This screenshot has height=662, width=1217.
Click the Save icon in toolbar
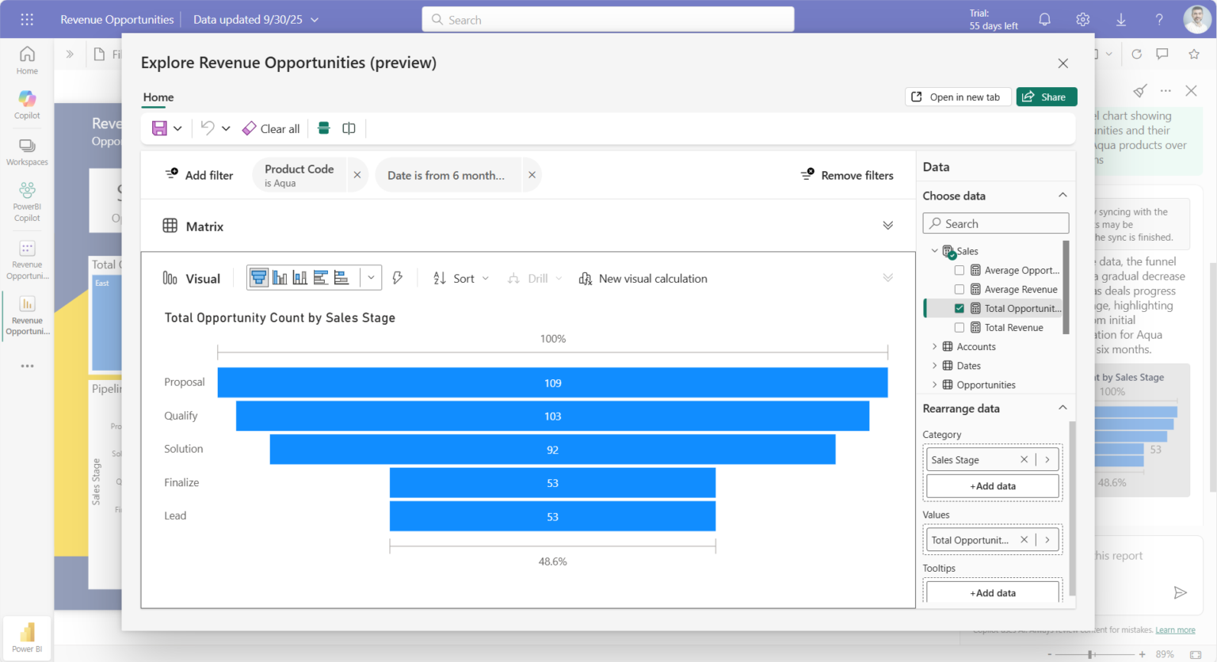tap(160, 128)
